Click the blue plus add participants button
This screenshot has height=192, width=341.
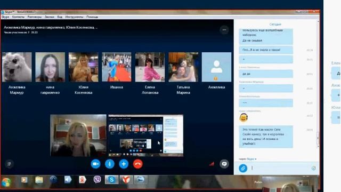[x=124, y=164]
